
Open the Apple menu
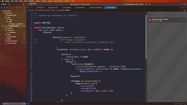tap(3, 1)
